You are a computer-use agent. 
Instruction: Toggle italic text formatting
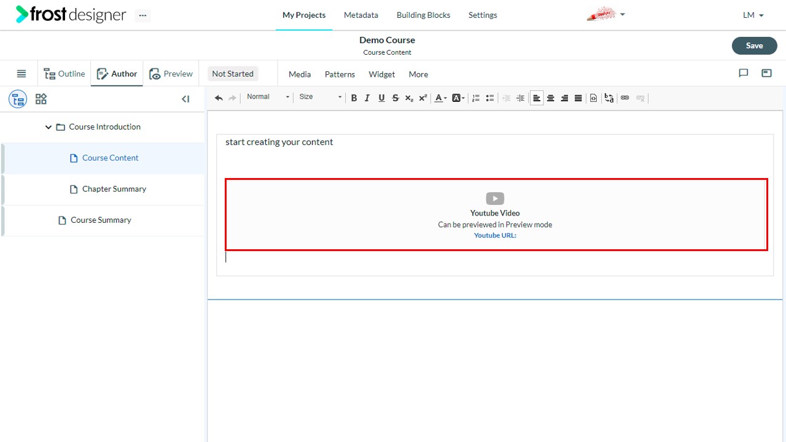(367, 98)
